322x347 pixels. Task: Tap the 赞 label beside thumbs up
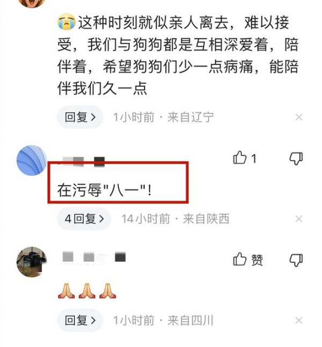[257, 260]
